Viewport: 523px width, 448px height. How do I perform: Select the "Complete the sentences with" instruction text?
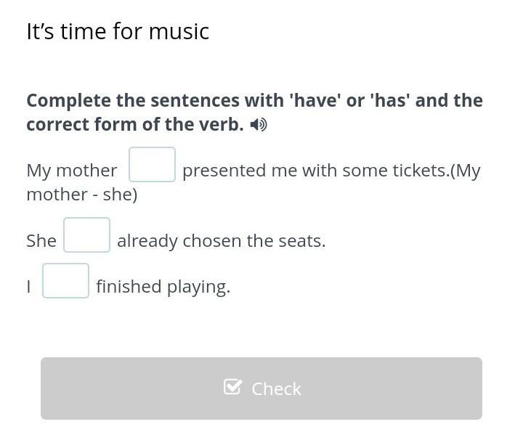tap(155, 100)
